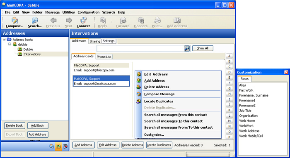Click the magnifier search icon beside search field
Screen dimensions: 290x158
187,48
